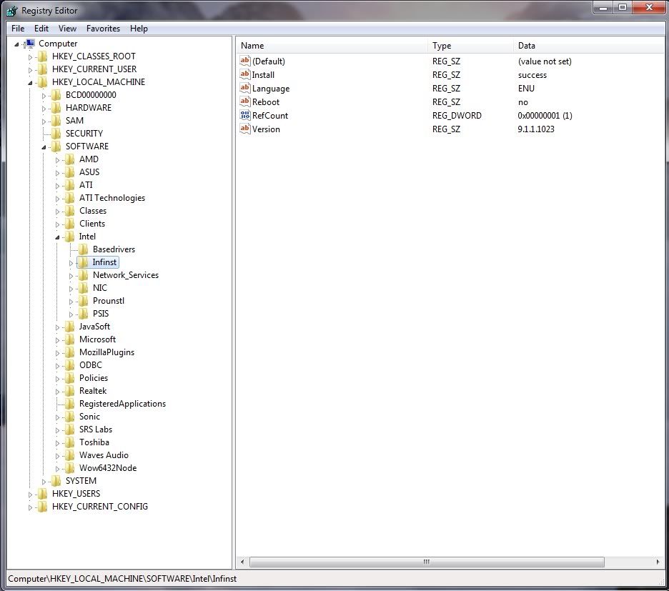Expand the Microsoft key

58,340
